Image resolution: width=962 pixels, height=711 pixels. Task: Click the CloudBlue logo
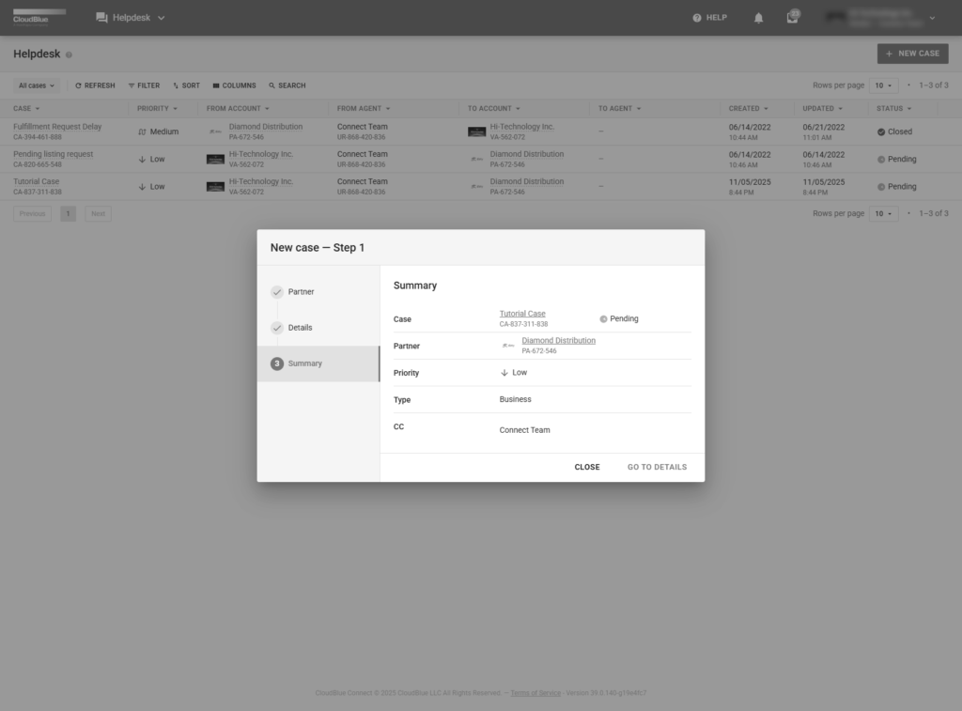pyautogui.click(x=39, y=17)
